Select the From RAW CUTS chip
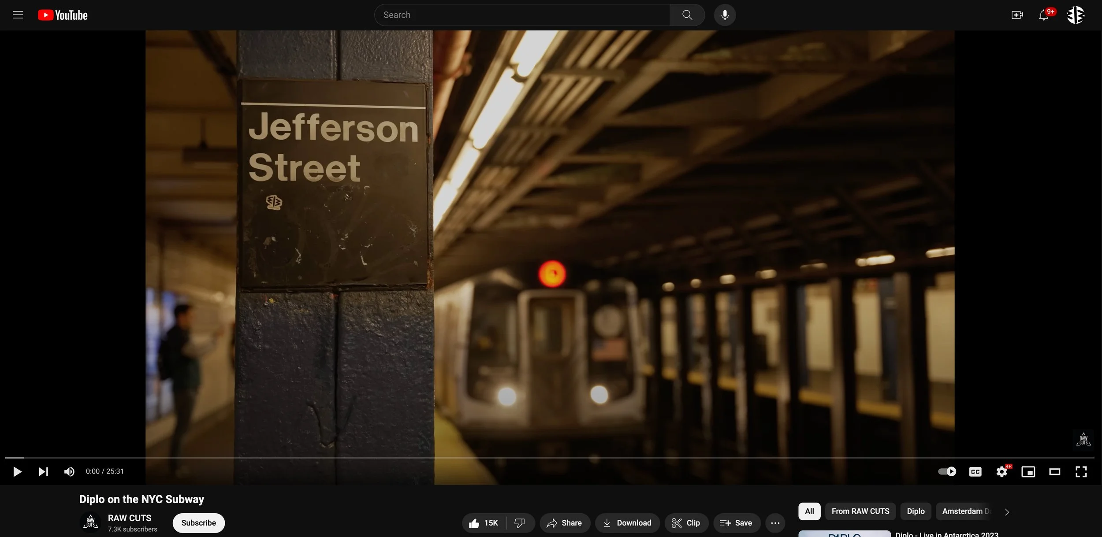Viewport: 1102px width, 537px height. point(860,511)
